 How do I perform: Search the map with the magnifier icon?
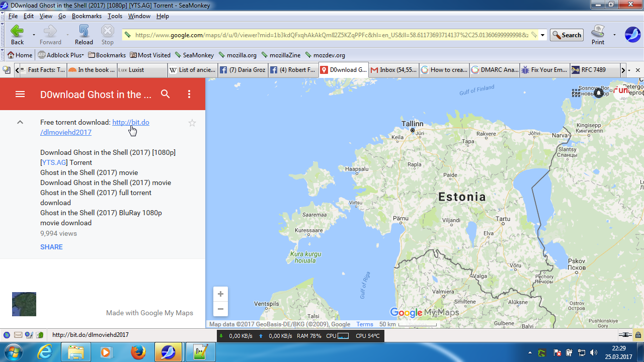tap(166, 94)
